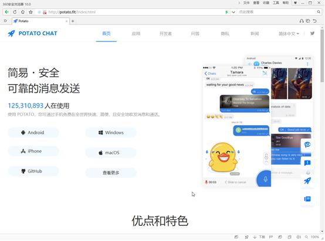Click the headphone icon in tab bar
The width and height of the screenshot is (325, 241).
coord(302,21)
